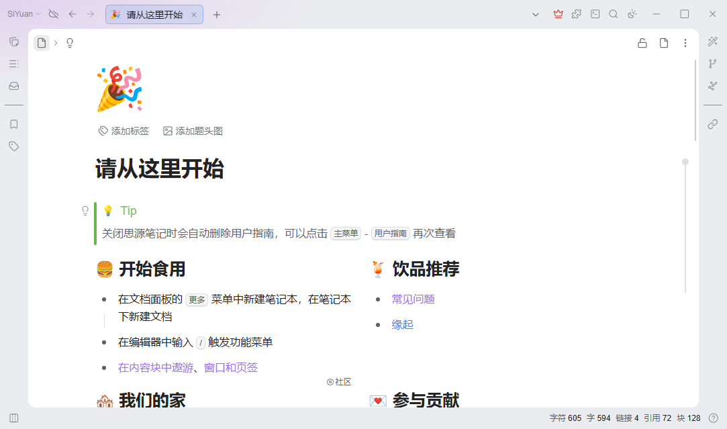
Task: Click the 饮品推荐 heading
Action: (x=426, y=269)
